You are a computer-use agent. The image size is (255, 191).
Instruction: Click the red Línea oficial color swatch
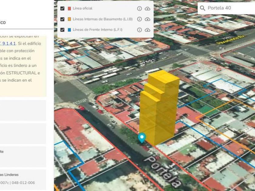(x=69, y=8)
